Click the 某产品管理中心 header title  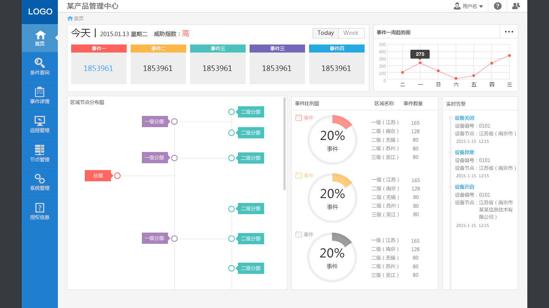pos(92,6)
